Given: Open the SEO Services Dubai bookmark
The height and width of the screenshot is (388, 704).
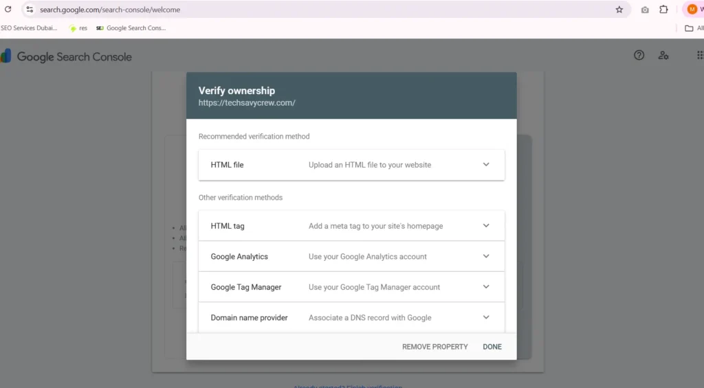Looking at the screenshot, I should tap(29, 27).
